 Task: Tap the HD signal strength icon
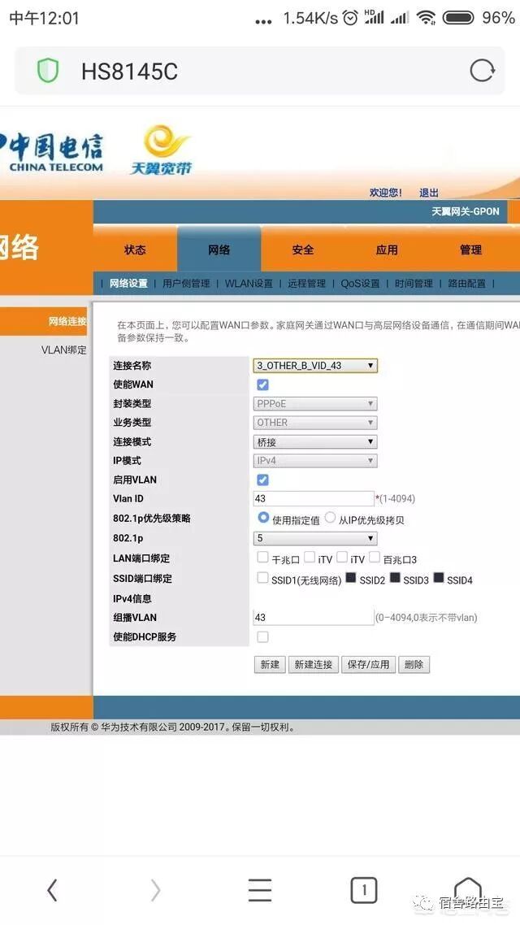pos(374,17)
